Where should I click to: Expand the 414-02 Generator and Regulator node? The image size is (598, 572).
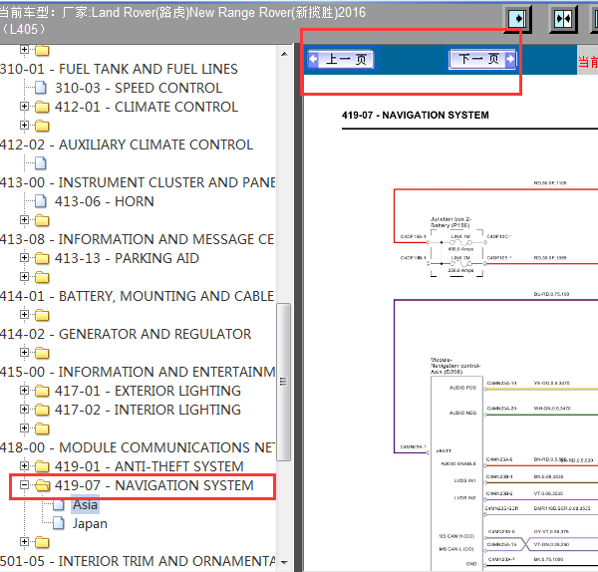coord(24,314)
